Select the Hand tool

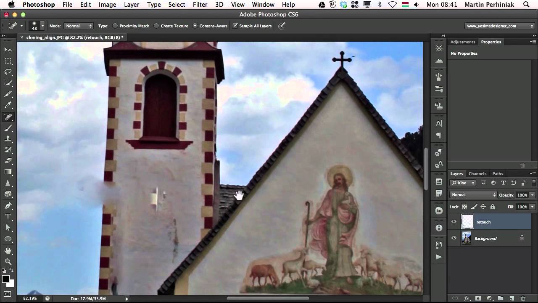point(8,250)
